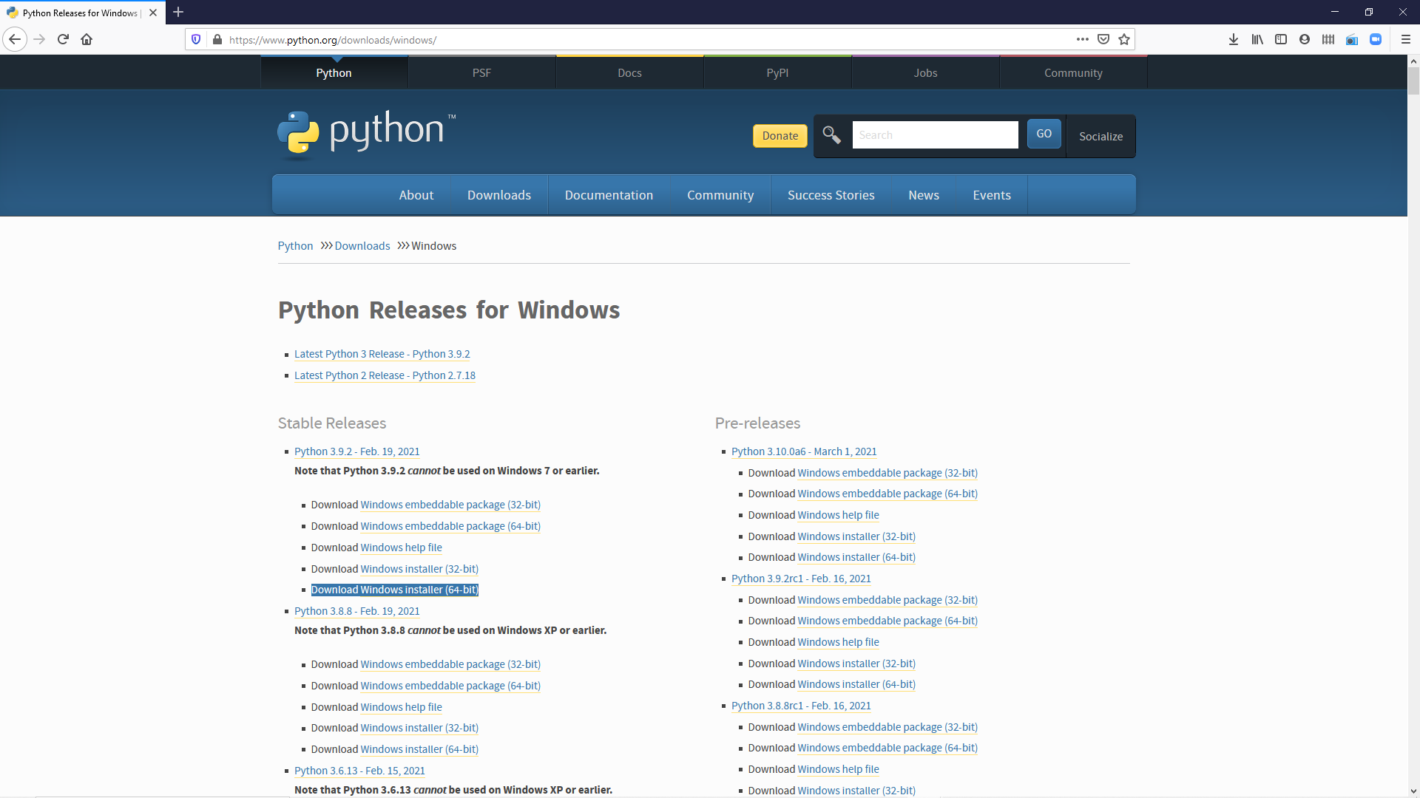1420x798 pixels.
Task: Click the forward navigation arrow
Action: tap(40, 39)
